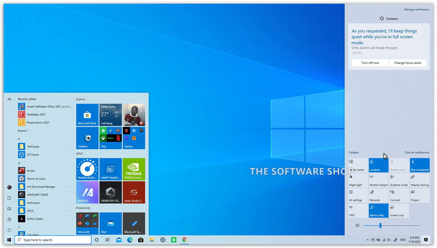Click Turn off now for focus assist
This screenshot has width=437, height=248.
pyautogui.click(x=370, y=63)
